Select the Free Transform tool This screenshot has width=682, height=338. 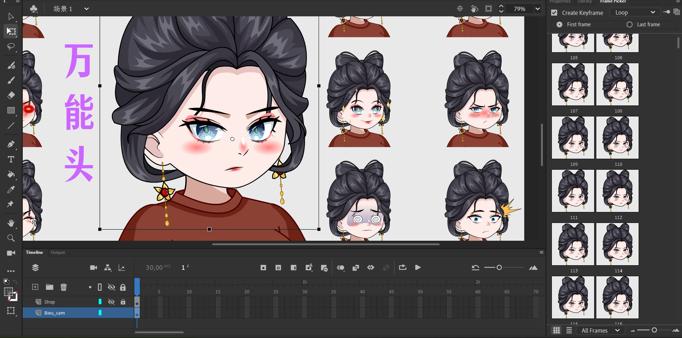point(11,31)
